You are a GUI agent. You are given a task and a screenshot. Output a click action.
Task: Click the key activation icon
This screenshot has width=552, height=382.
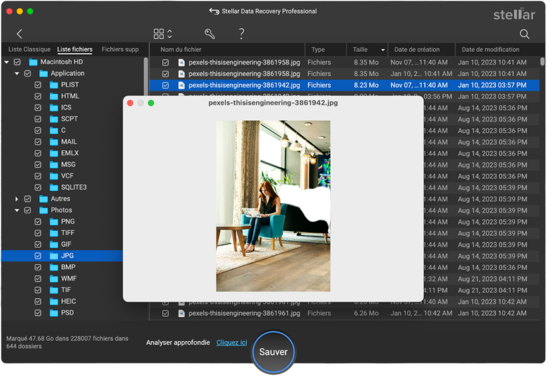[209, 34]
